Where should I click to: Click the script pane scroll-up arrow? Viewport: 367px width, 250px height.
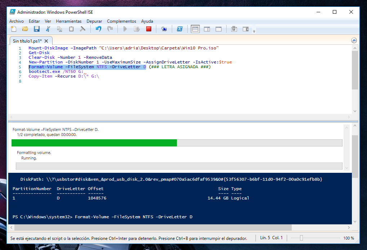pyautogui.click(x=355, y=48)
